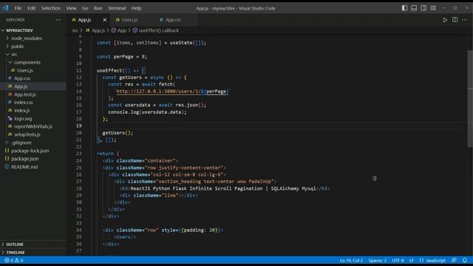This screenshot has width=473, height=266.
Task: Open the Run menu
Action: coord(98,8)
